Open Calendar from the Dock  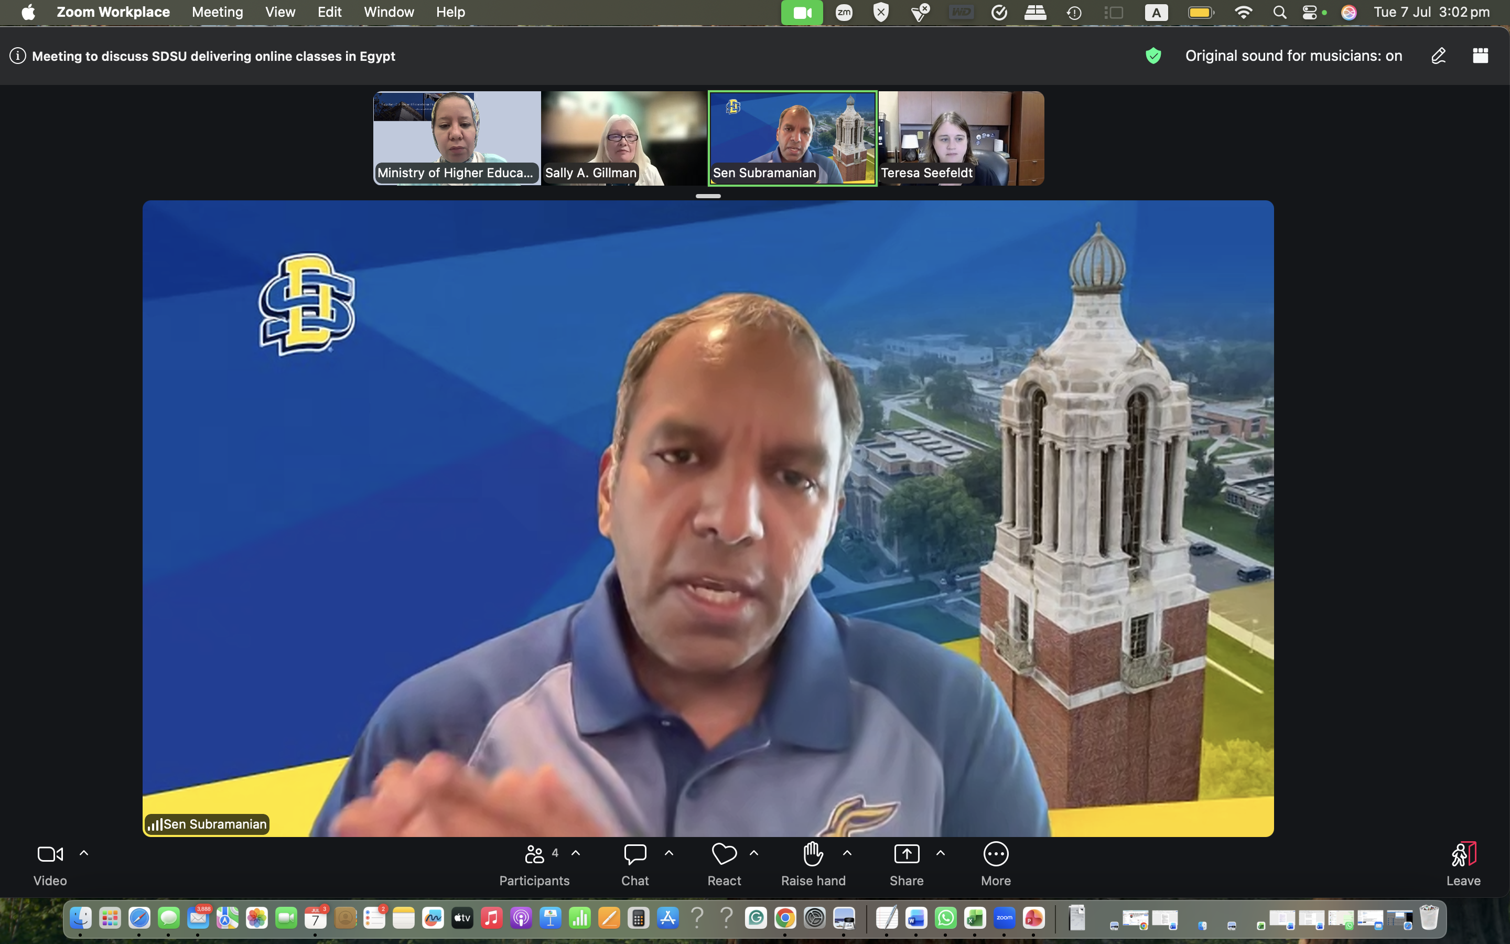coord(315,918)
